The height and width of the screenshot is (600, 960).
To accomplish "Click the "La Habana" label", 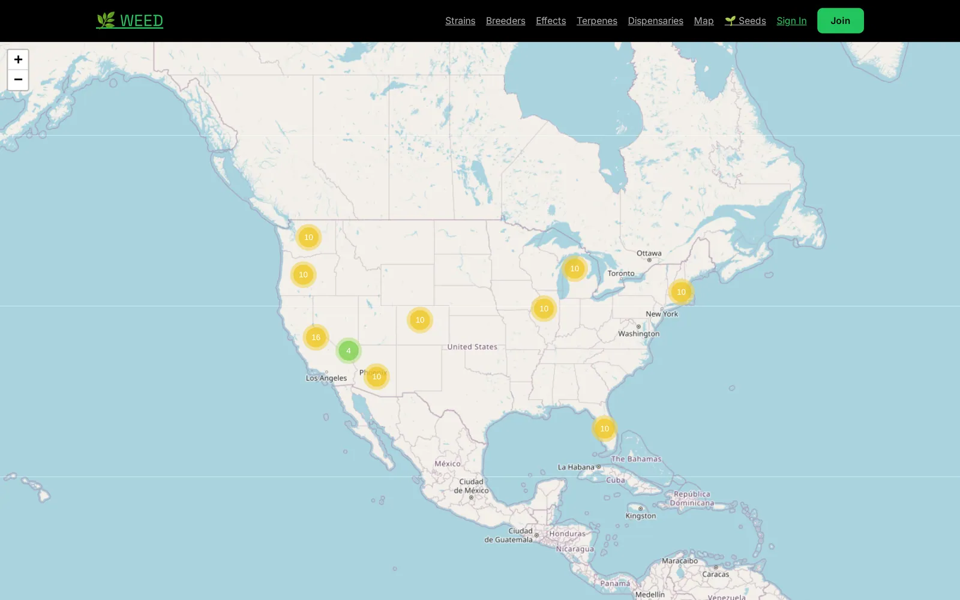I will [x=576, y=467].
